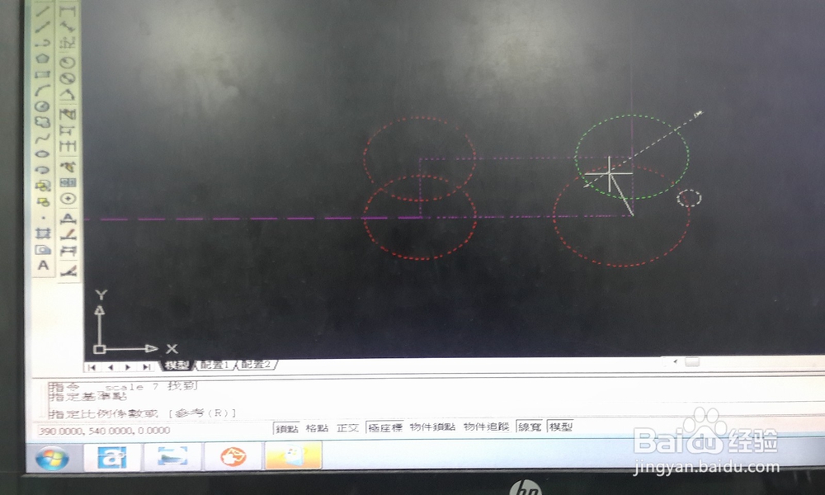Select the Region tool
The image size is (825, 495).
tap(43, 249)
